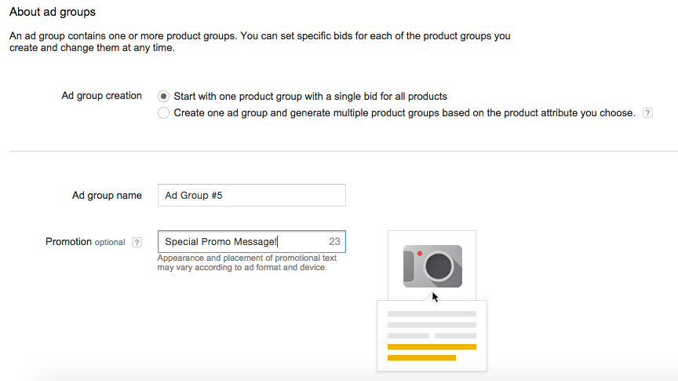This screenshot has height=381, width=678.
Task: Select "Start with one product group" radio button
Action: point(163,97)
